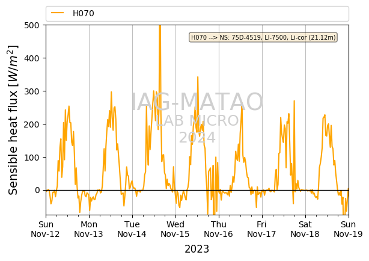Click the y-axis tick label 0
The height and width of the screenshot is (261, 369).
37,190
